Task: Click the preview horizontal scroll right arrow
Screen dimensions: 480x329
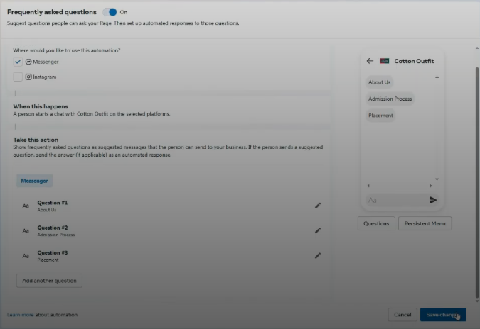Action: (430, 186)
